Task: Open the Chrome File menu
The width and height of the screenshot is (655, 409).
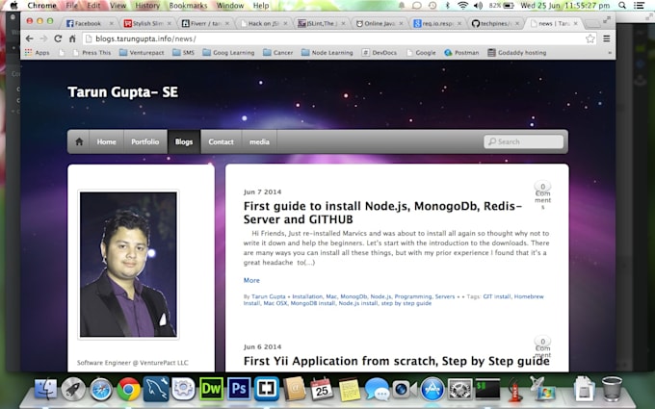Action: 72,6
